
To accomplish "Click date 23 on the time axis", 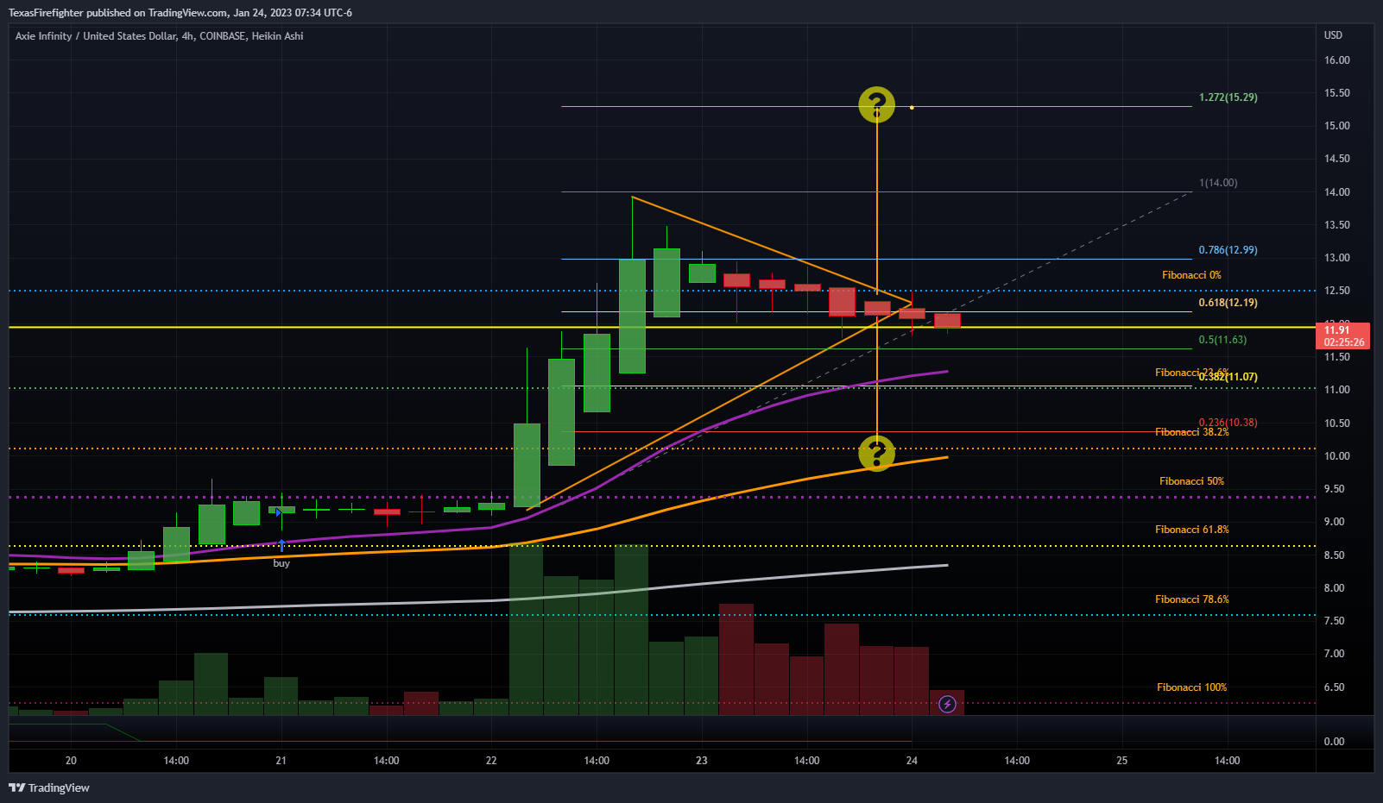I will 702,761.
